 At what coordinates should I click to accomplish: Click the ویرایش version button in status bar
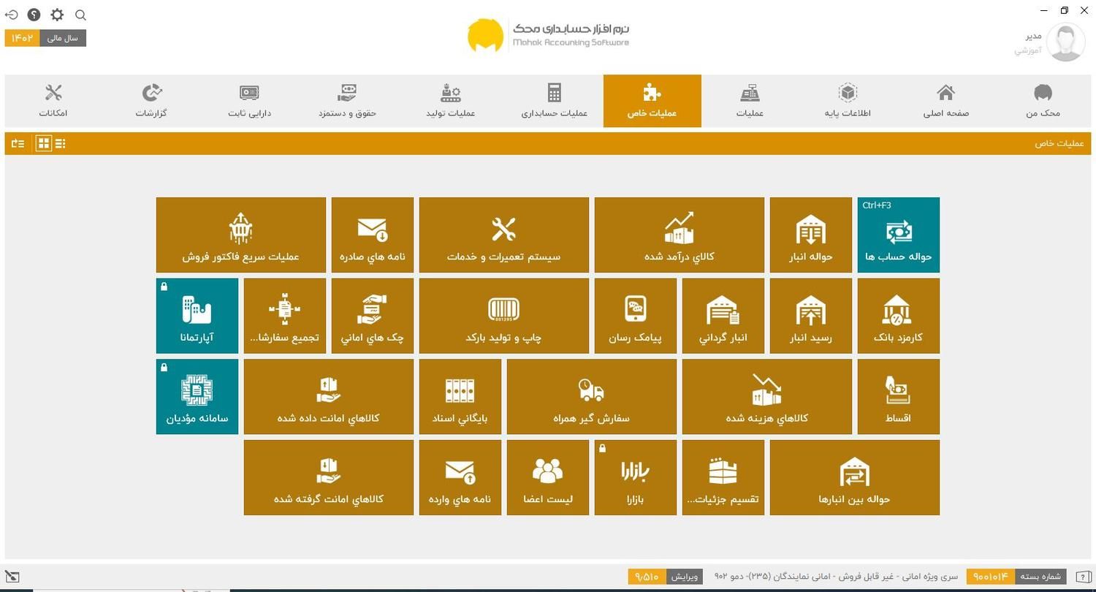point(685,577)
